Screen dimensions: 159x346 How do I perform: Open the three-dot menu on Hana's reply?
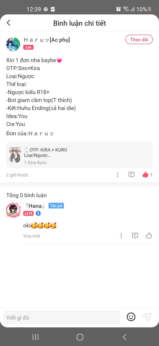tap(121, 236)
